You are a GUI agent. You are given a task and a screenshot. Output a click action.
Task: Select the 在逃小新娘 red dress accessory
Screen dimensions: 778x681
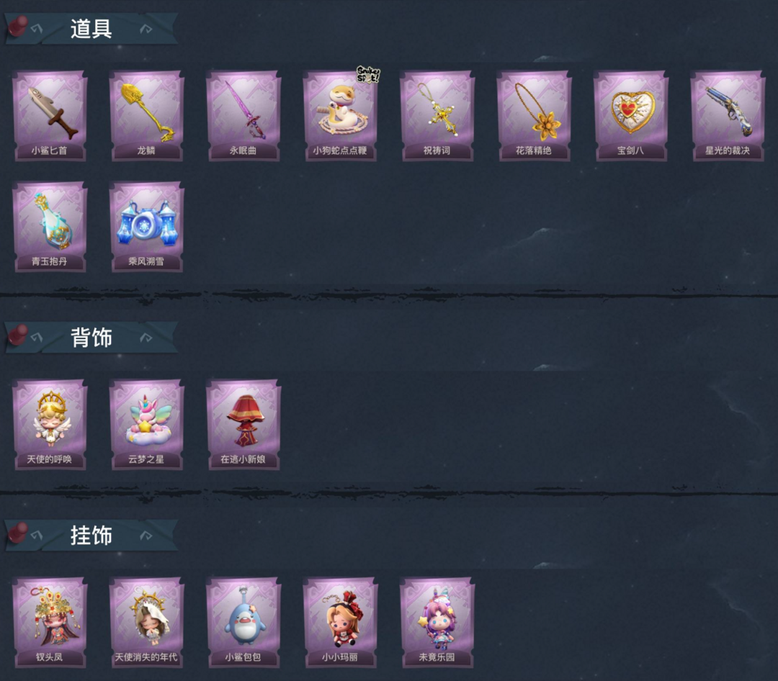[x=243, y=425]
